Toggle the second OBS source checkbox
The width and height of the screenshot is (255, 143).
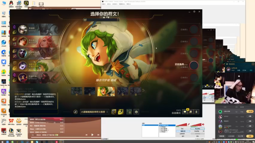coord(160,127)
